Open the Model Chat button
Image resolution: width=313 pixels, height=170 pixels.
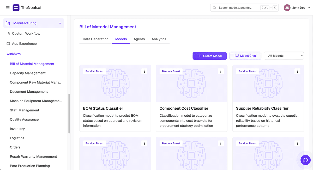(245, 56)
